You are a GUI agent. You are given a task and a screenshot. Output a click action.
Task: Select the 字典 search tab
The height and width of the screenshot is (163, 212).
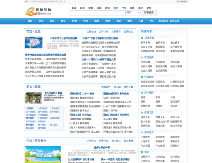click(x=91, y=8)
